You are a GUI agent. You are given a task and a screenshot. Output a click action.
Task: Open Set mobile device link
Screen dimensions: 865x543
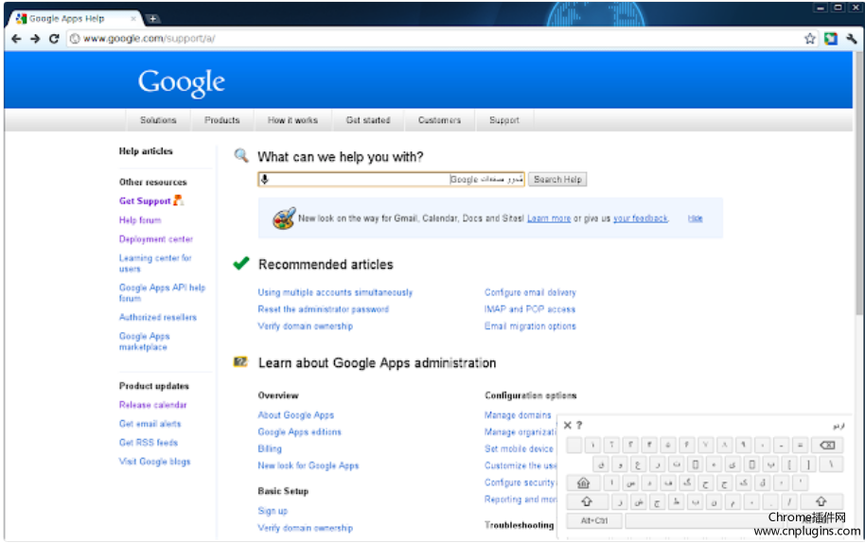click(519, 448)
